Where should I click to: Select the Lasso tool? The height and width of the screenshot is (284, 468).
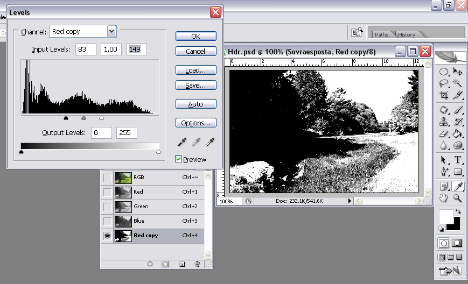pyautogui.click(x=444, y=83)
